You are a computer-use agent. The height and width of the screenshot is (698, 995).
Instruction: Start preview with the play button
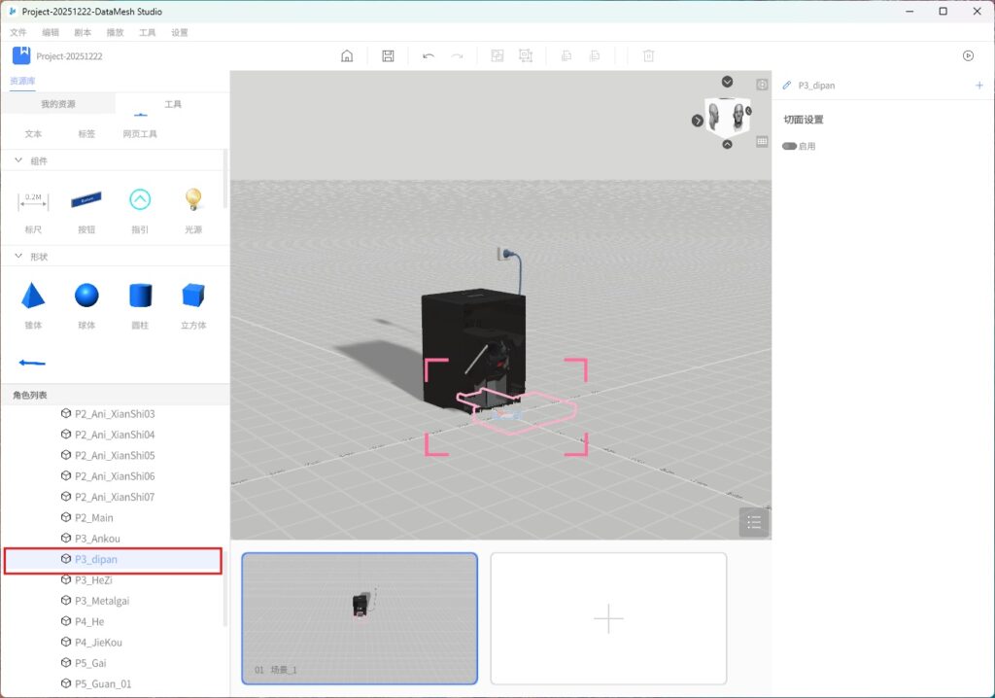click(968, 56)
